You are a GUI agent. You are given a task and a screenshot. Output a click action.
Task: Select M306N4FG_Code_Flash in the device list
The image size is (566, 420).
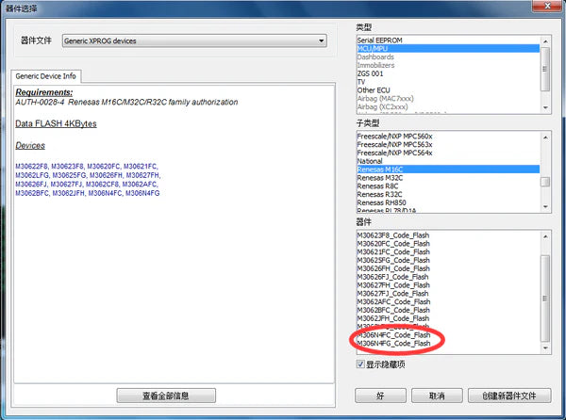click(x=448, y=344)
